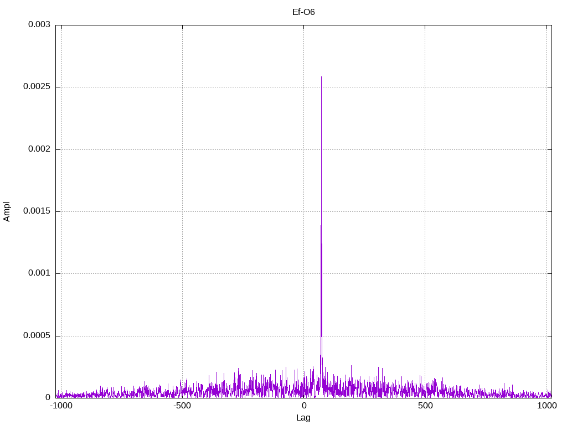Click the grid intersection at lag 500, amplitude 0.002
Viewport: 567px width, 425px height.
coord(425,149)
